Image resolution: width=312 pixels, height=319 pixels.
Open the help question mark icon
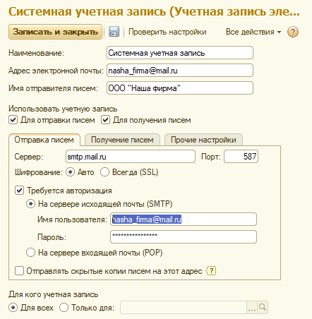click(293, 32)
